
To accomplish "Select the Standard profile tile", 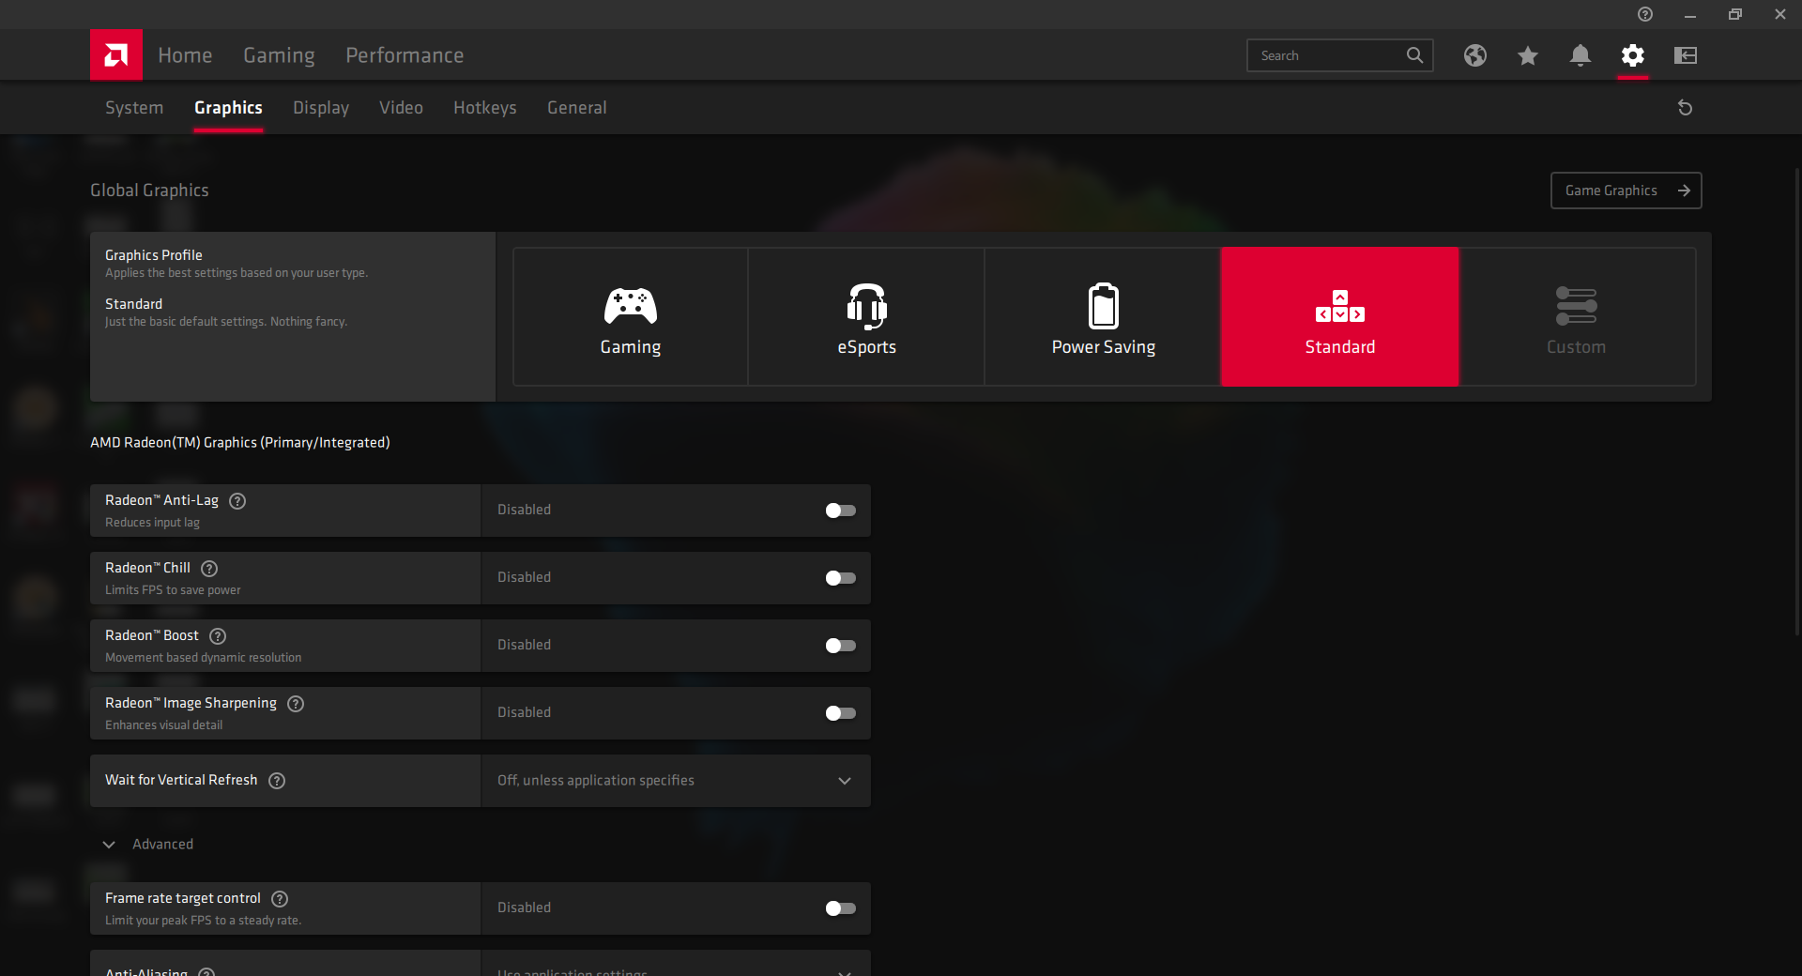I will point(1340,317).
